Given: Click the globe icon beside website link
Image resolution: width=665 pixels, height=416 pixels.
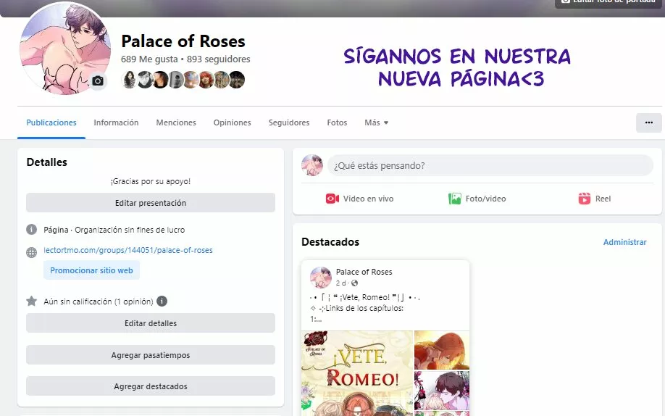Looking at the screenshot, I should (x=31, y=252).
